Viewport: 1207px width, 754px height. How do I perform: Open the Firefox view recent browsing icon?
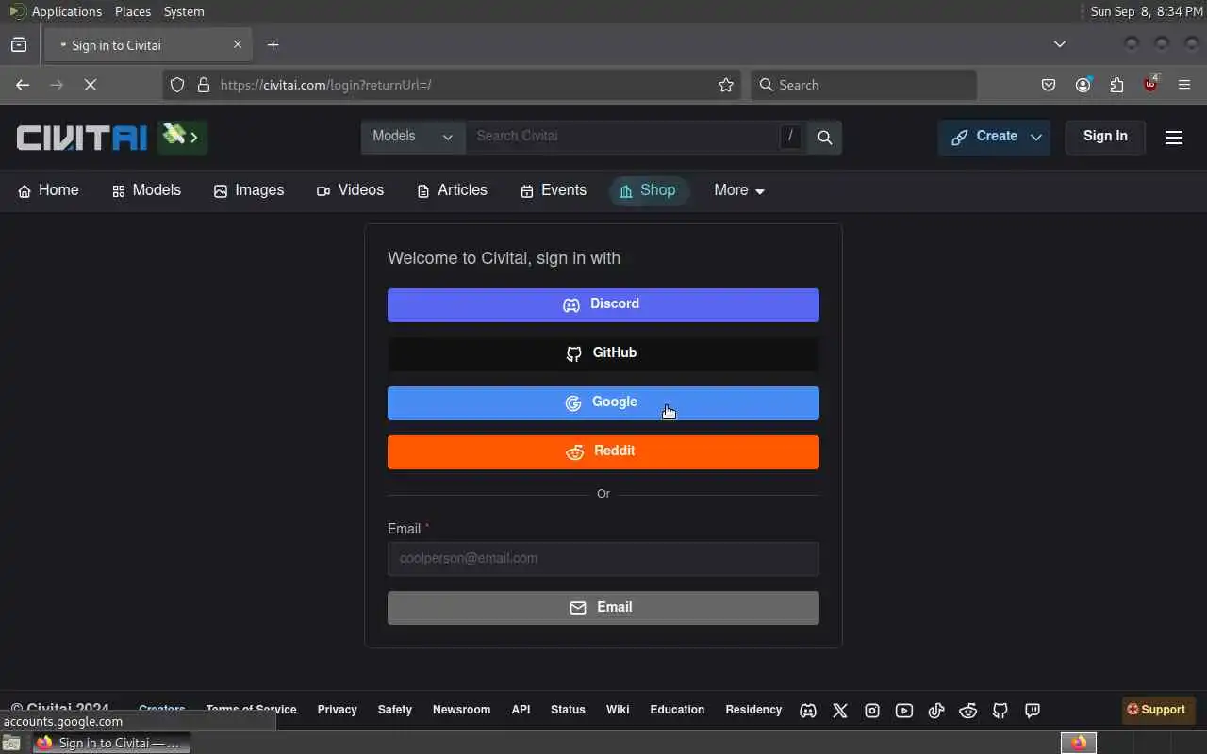19,45
